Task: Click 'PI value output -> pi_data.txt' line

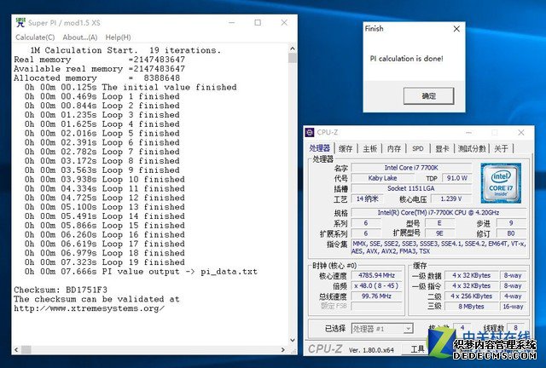Action: click(x=141, y=272)
